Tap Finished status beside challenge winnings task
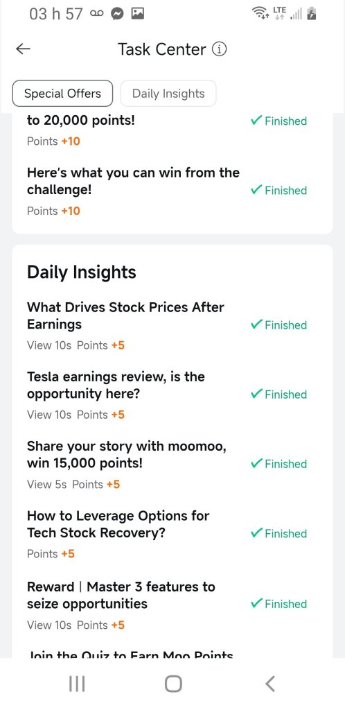 [278, 191]
